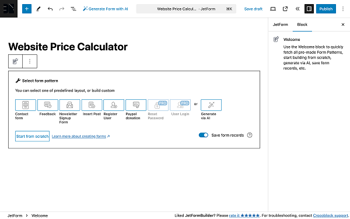Open the Document Overview list view
The image size is (350, 219).
[73, 9]
